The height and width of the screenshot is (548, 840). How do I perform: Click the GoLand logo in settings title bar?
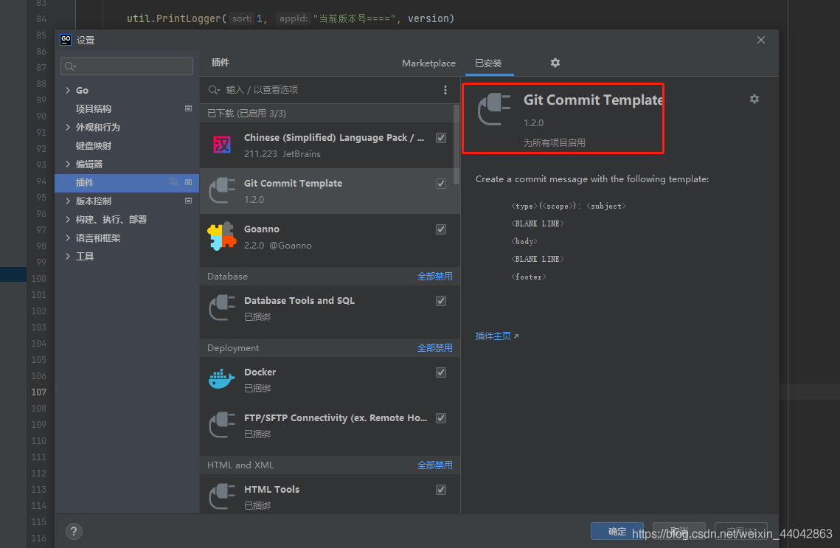pyautogui.click(x=66, y=40)
